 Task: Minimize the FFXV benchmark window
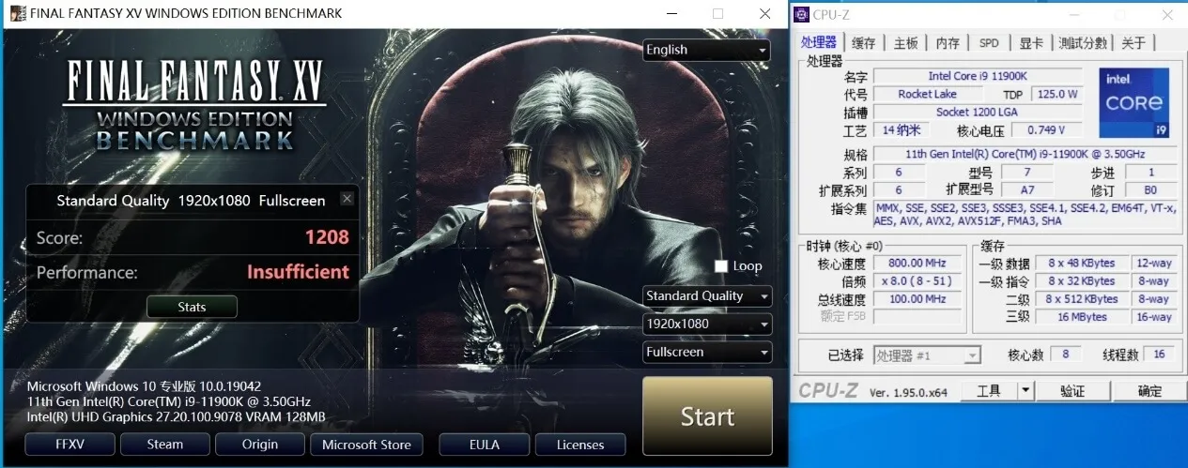(671, 14)
